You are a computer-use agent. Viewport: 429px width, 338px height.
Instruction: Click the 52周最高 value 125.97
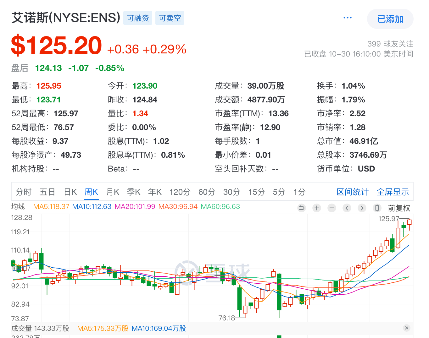(66, 113)
